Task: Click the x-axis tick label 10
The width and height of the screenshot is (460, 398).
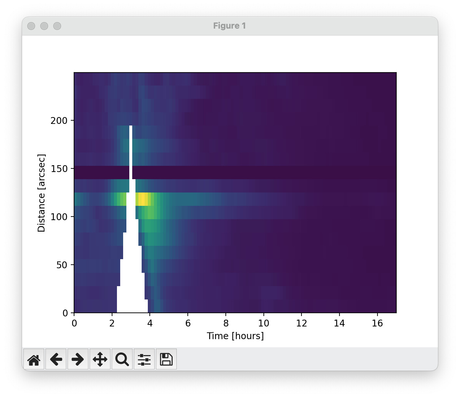Action: (x=264, y=323)
